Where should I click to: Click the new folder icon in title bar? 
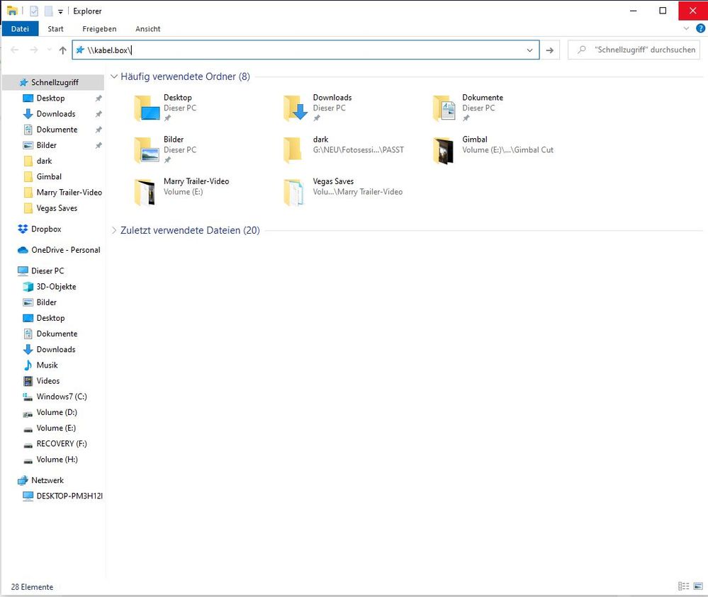tap(48, 11)
